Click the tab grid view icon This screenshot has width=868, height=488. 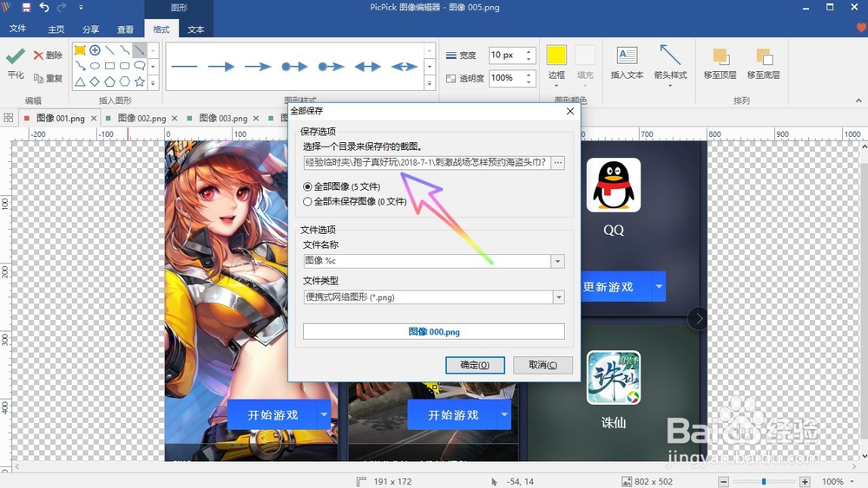tap(9, 118)
